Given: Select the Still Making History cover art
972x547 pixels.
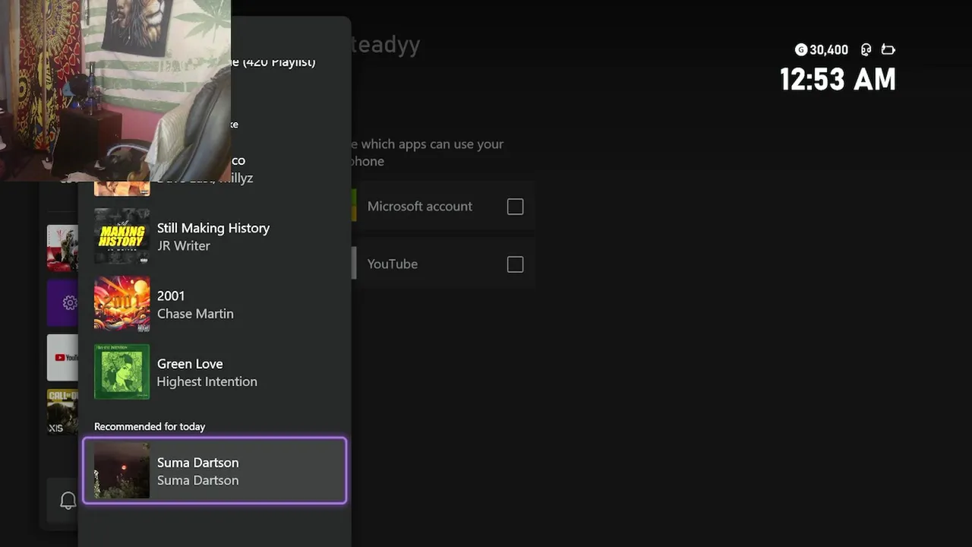Looking at the screenshot, I should (x=121, y=236).
